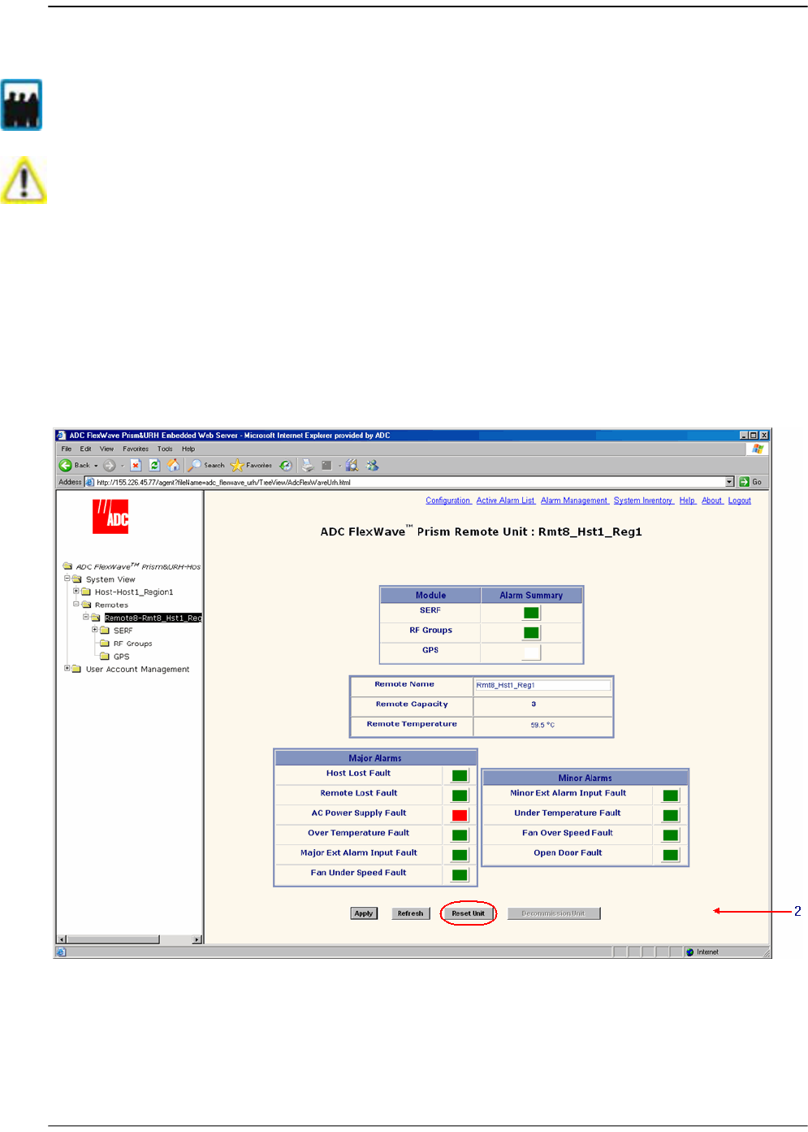Click the Under Temperature Fault label
This screenshot has height=1132, width=808.
pyautogui.click(x=567, y=813)
